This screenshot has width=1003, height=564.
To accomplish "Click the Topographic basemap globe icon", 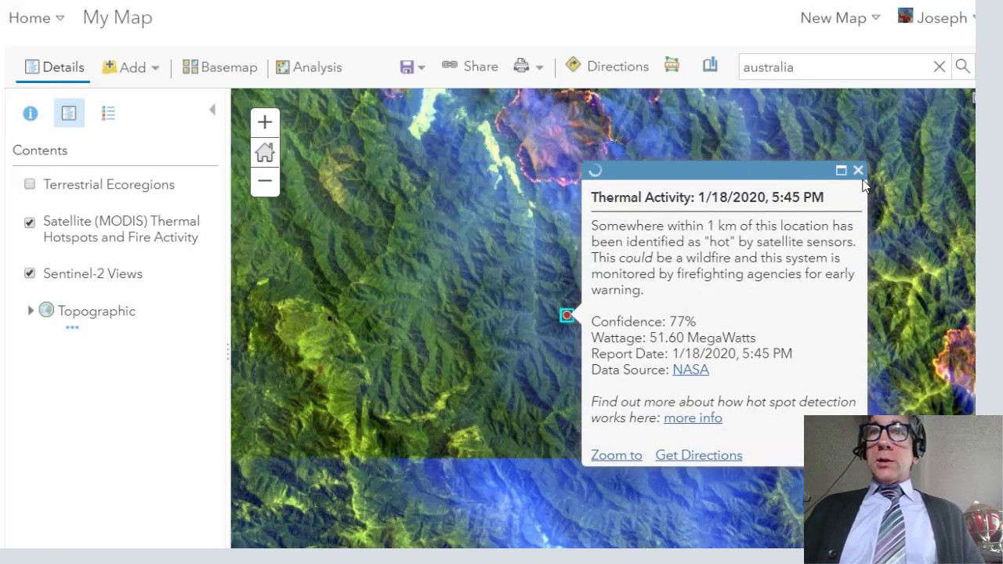I will (46, 310).
